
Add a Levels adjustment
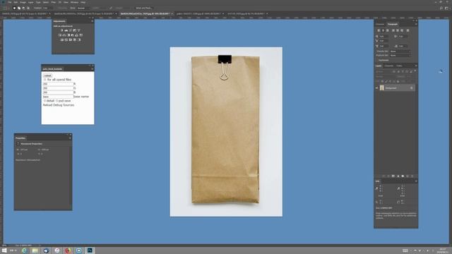tap(66, 30)
